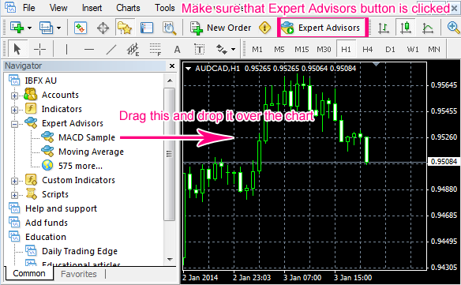Image resolution: width=461 pixels, height=285 pixels.
Task: Open the File menu
Action: point(28,8)
